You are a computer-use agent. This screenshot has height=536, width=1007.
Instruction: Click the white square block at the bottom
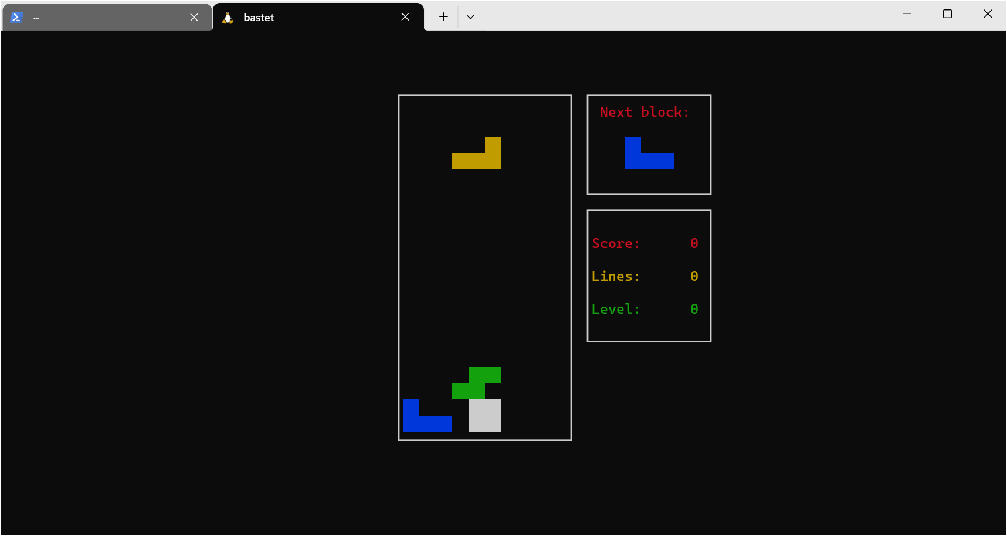point(485,416)
